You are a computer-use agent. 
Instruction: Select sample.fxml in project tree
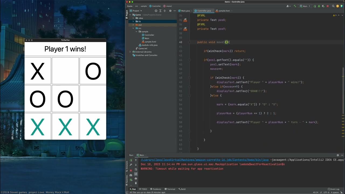(x=149, y=42)
